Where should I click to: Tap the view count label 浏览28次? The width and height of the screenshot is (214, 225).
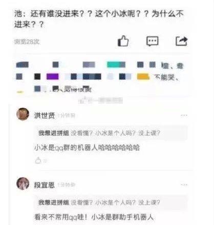coord(27,41)
